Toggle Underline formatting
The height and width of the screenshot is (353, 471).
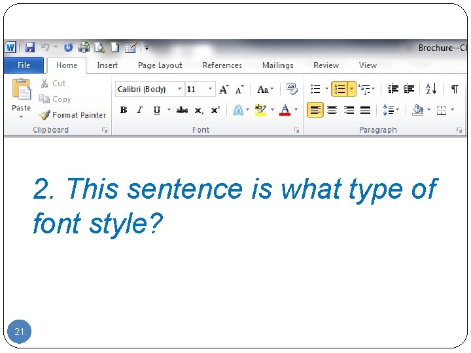[x=156, y=110]
